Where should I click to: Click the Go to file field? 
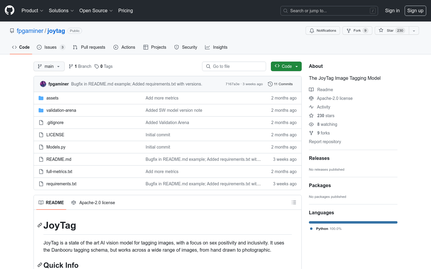coord(234,66)
